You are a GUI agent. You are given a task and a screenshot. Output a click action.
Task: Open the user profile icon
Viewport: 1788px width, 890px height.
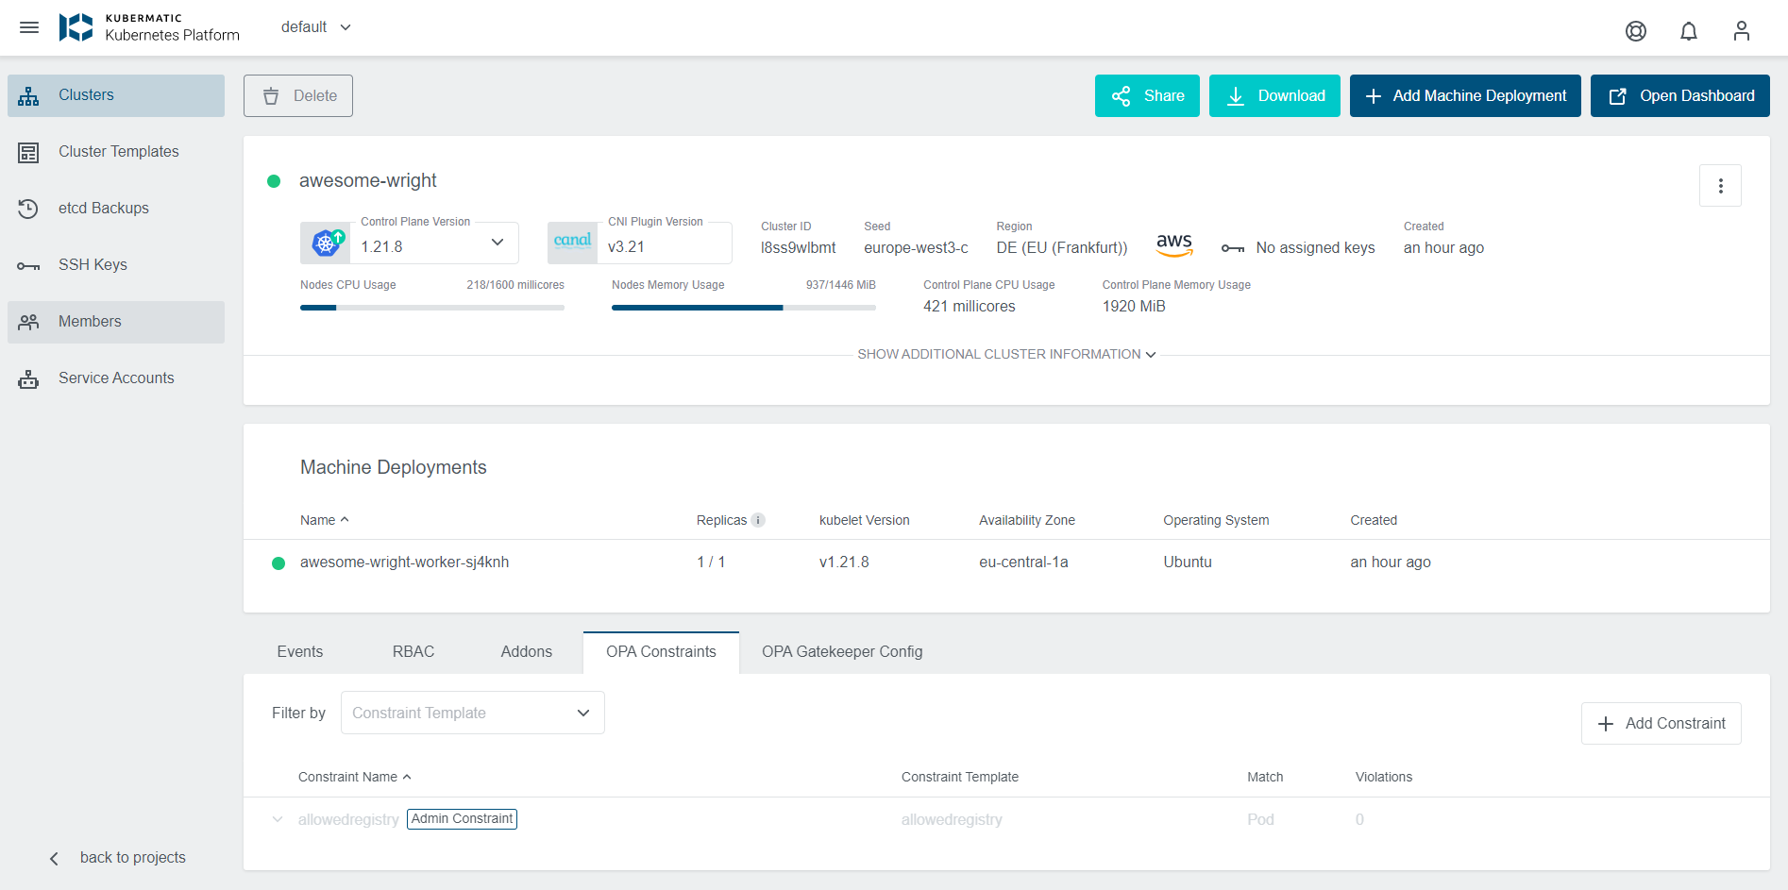pos(1741,31)
